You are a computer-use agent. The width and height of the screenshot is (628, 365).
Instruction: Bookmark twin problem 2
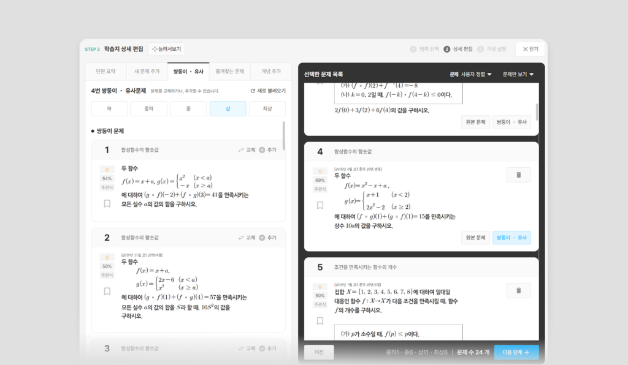click(107, 291)
